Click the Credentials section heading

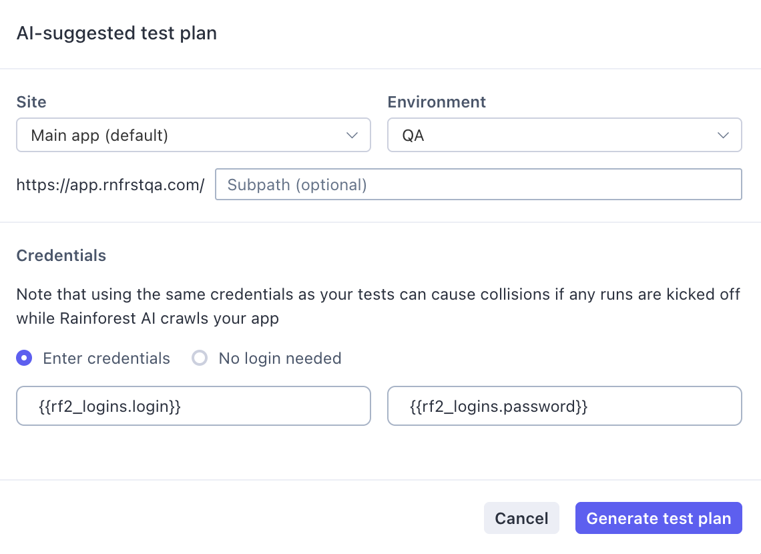click(x=61, y=256)
